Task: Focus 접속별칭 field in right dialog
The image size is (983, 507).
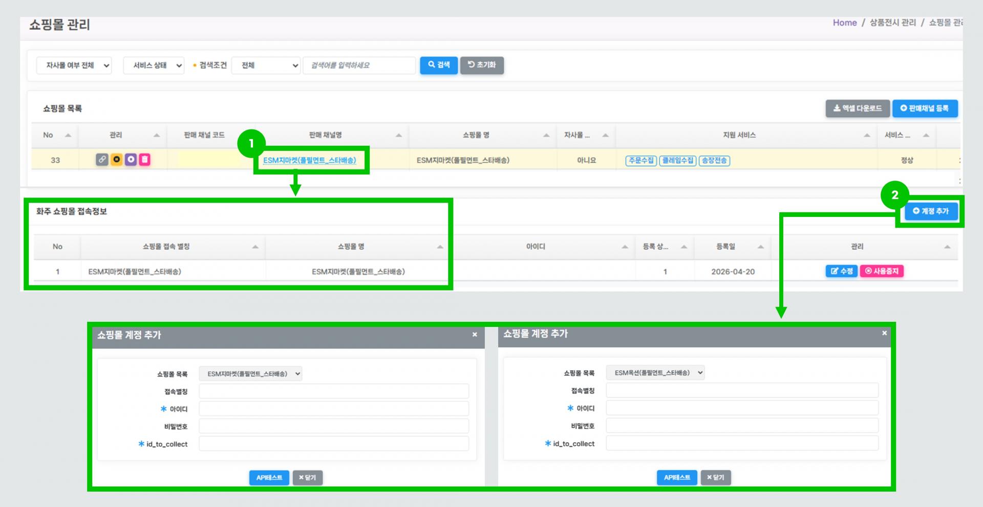Action: tap(742, 390)
